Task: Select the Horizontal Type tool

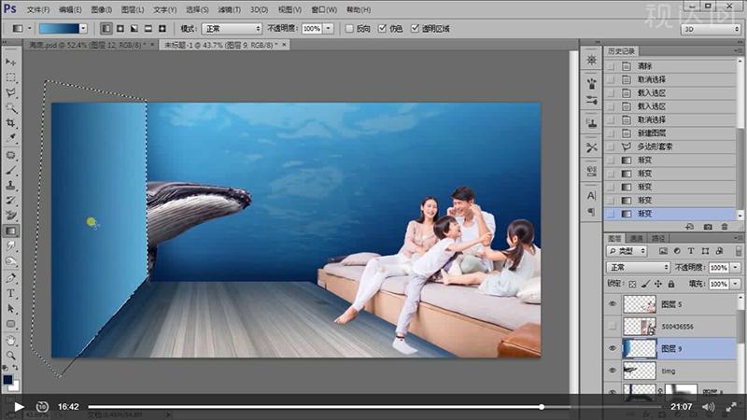Action: [10, 293]
